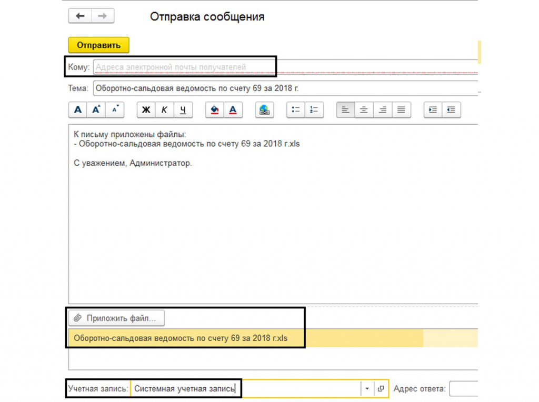Toggle italic formatting К

point(164,110)
